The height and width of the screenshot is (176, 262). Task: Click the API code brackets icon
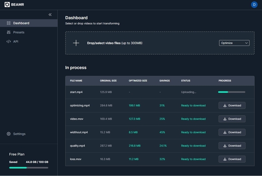[9, 41]
